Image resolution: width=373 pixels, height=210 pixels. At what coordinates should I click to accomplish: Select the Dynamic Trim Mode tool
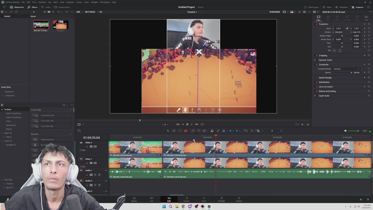tap(180, 131)
